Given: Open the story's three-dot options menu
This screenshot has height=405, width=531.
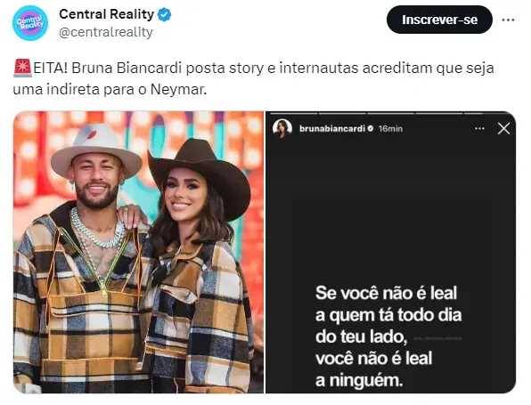Looking at the screenshot, I should [x=479, y=128].
